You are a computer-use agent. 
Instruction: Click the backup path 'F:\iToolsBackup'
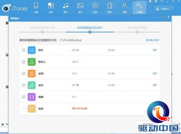coord(71,40)
